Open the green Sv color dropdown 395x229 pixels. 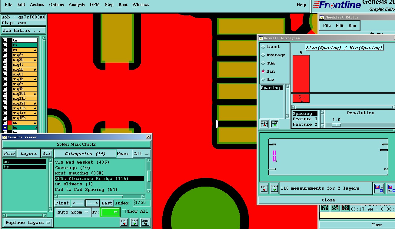coord(110,212)
